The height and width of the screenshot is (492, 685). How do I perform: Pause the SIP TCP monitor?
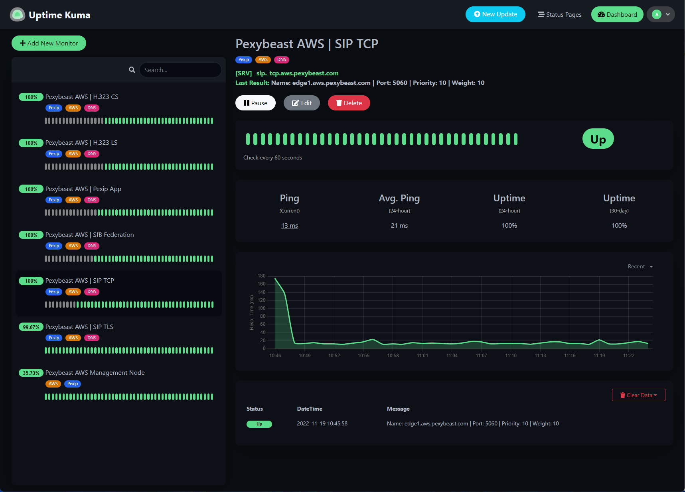click(x=255, y=103)
